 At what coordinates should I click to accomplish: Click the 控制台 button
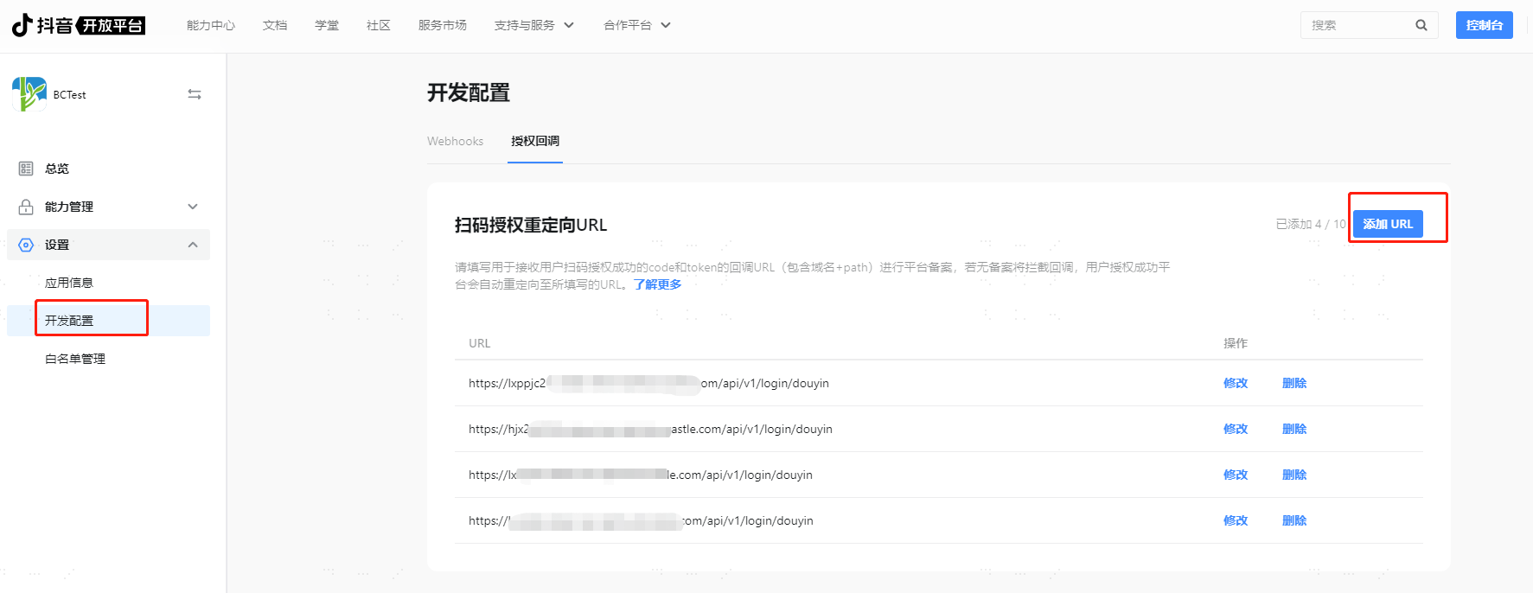[1484, 25]
